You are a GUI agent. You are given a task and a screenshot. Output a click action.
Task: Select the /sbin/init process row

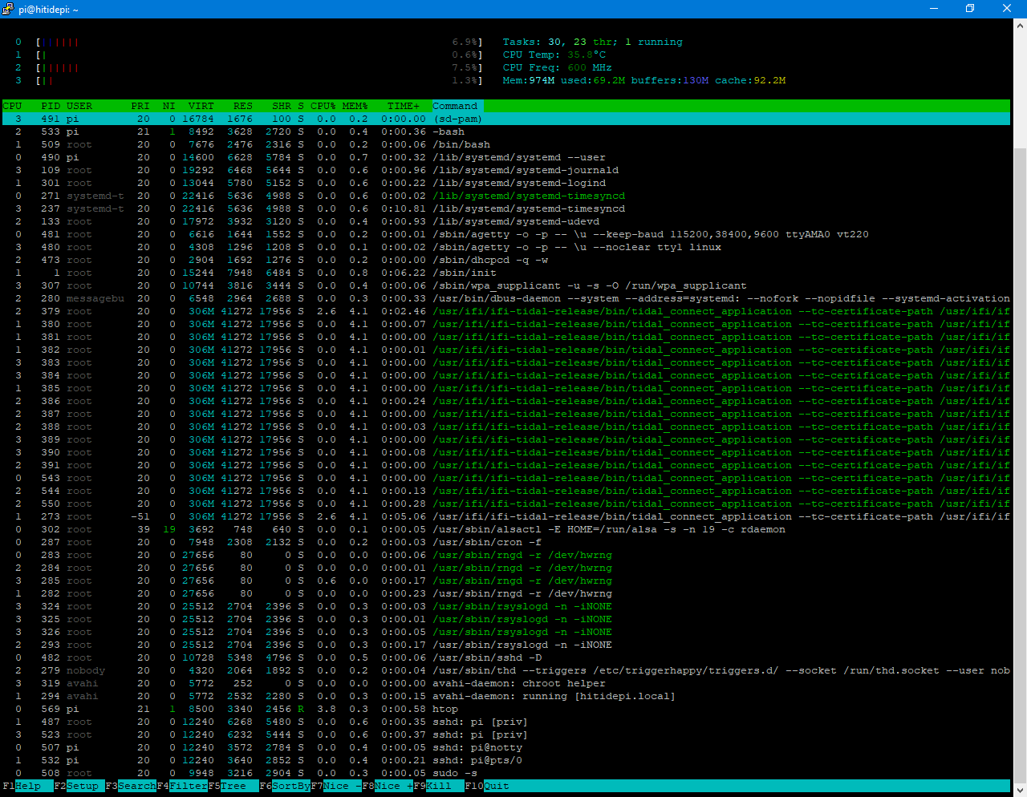[506, 273]
